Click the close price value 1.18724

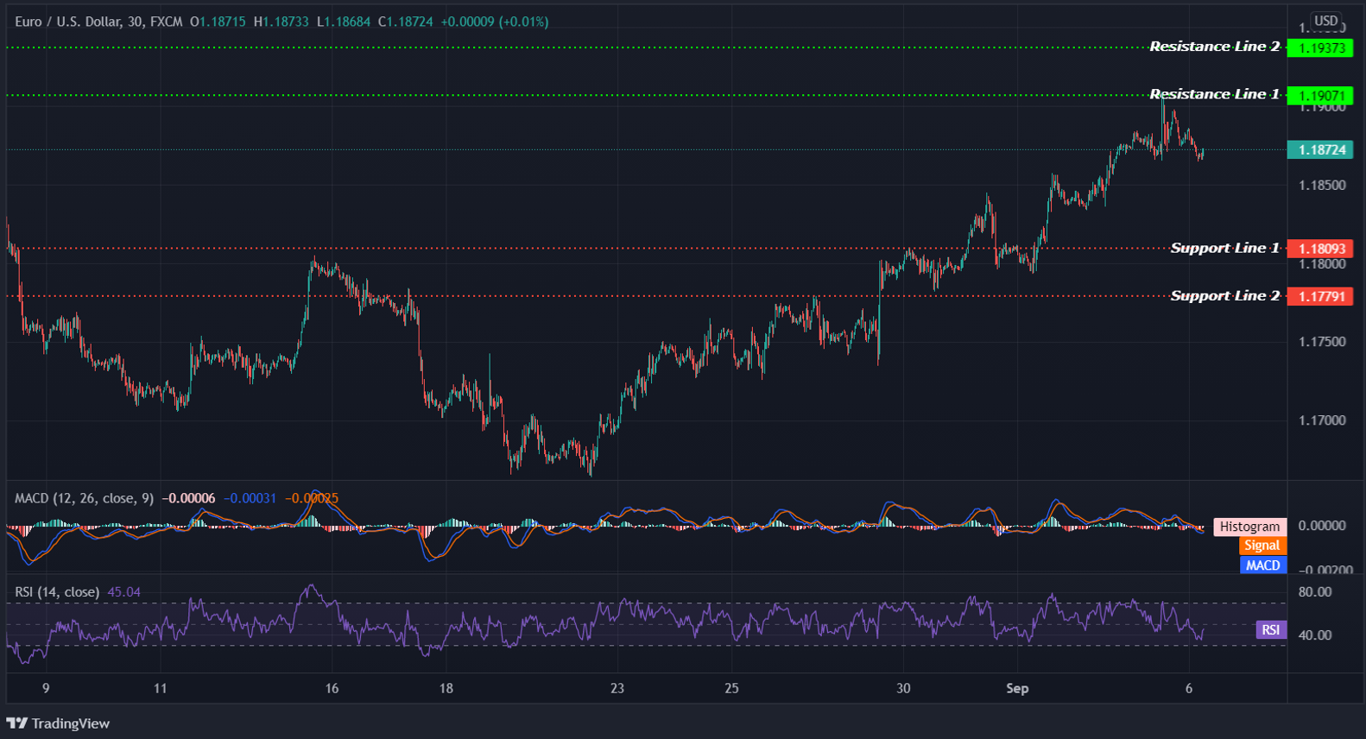click(410, 22)
